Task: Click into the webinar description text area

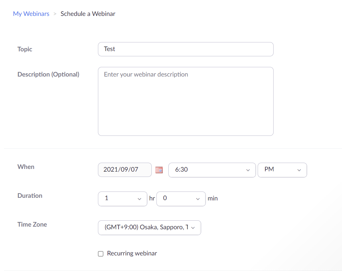Action: point(186,101)
